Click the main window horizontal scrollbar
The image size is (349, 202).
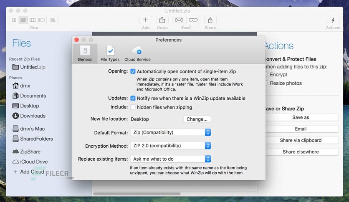(137, 194)
